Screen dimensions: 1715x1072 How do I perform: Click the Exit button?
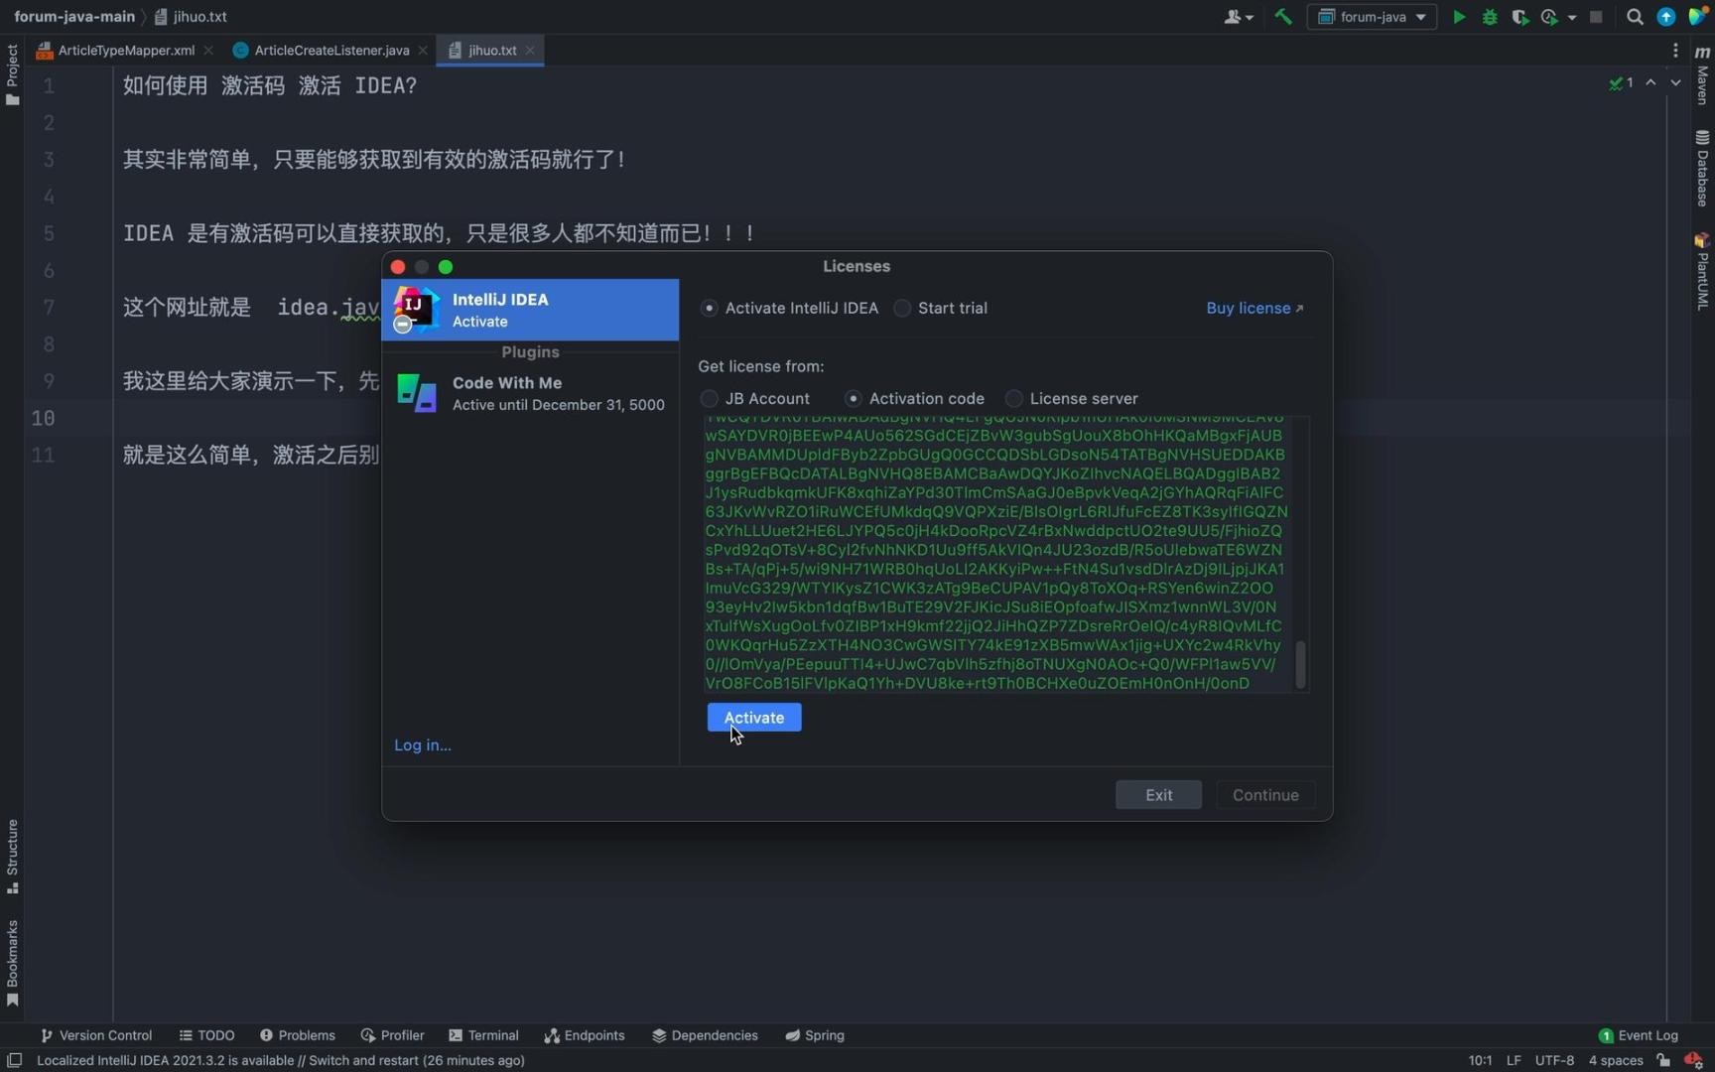tap(1158, 795)
